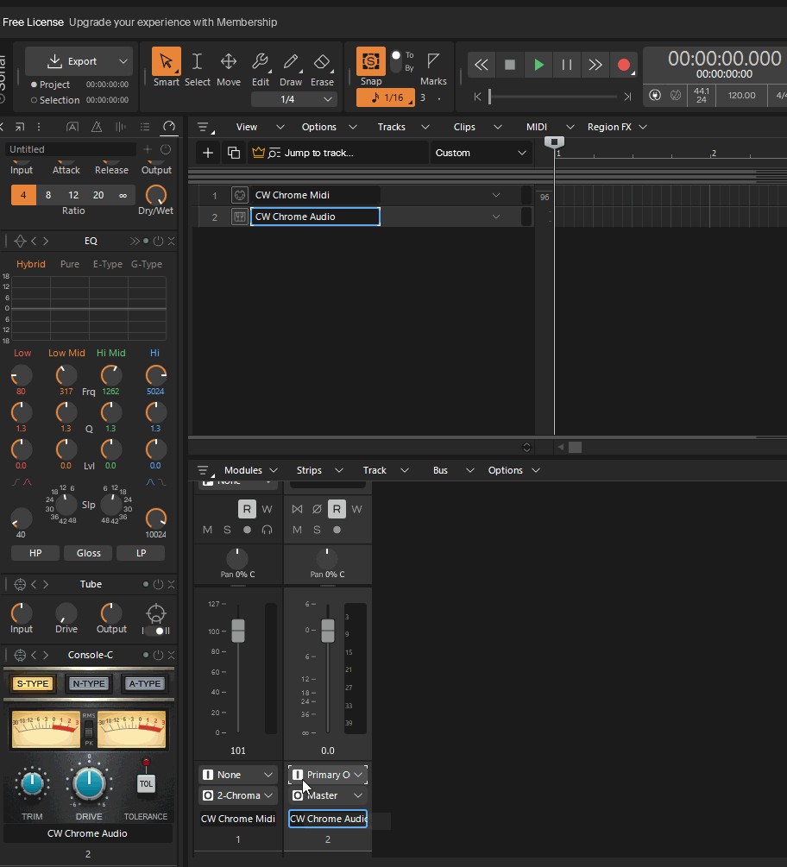Toggle the EQ module power button
Viewport: 787px width, 867px height.
[158, 241]
